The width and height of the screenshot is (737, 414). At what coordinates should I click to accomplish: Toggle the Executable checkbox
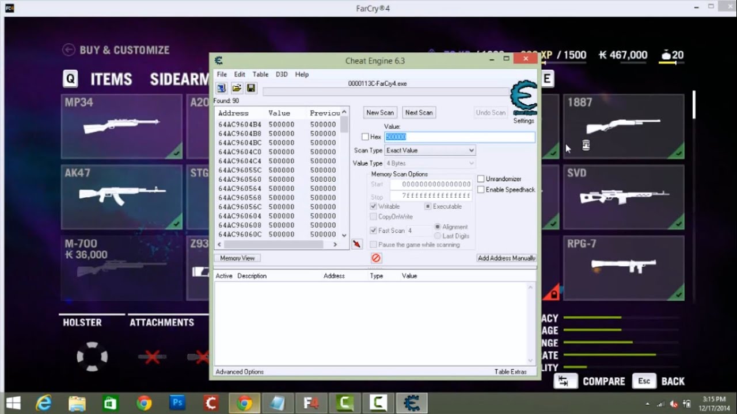[x=428, y=206]
